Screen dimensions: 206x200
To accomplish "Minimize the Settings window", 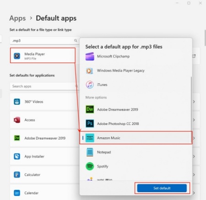I will tap(177, 3).
